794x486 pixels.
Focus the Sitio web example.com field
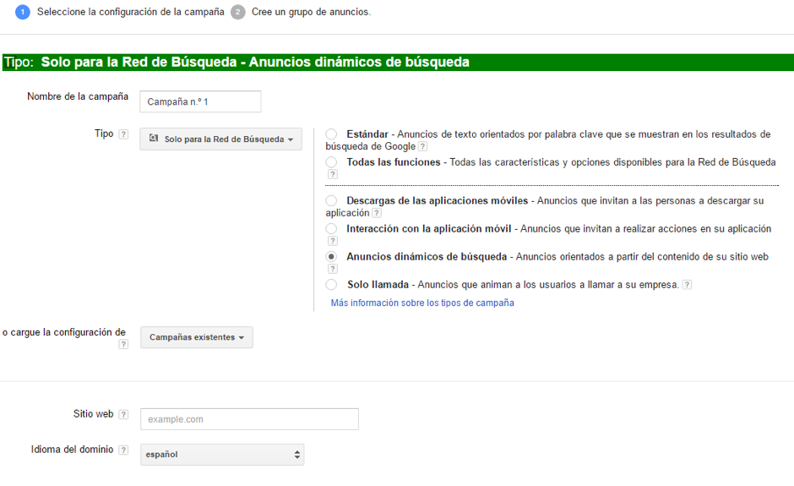[x=249, y=419]
